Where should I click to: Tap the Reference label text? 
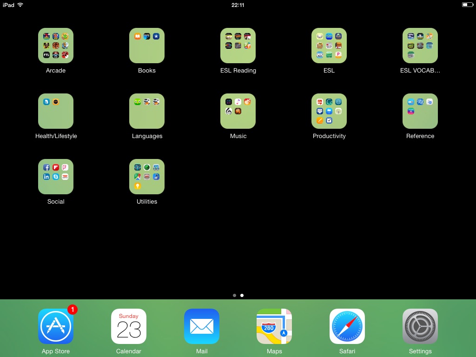(420, 136)
